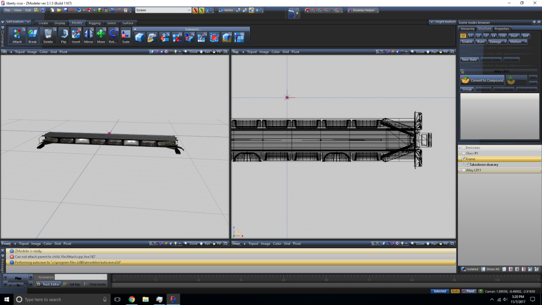Toggle the Alley LR11 node checkbox

point(463,170)
